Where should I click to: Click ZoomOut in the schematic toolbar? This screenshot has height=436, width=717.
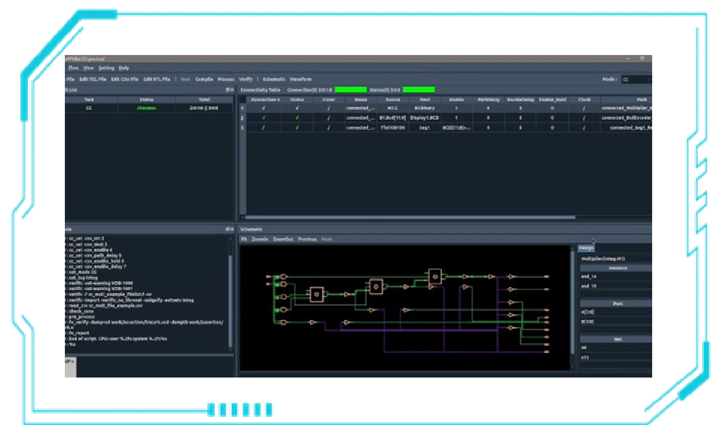pyautogui.click(x=283, y=239)
